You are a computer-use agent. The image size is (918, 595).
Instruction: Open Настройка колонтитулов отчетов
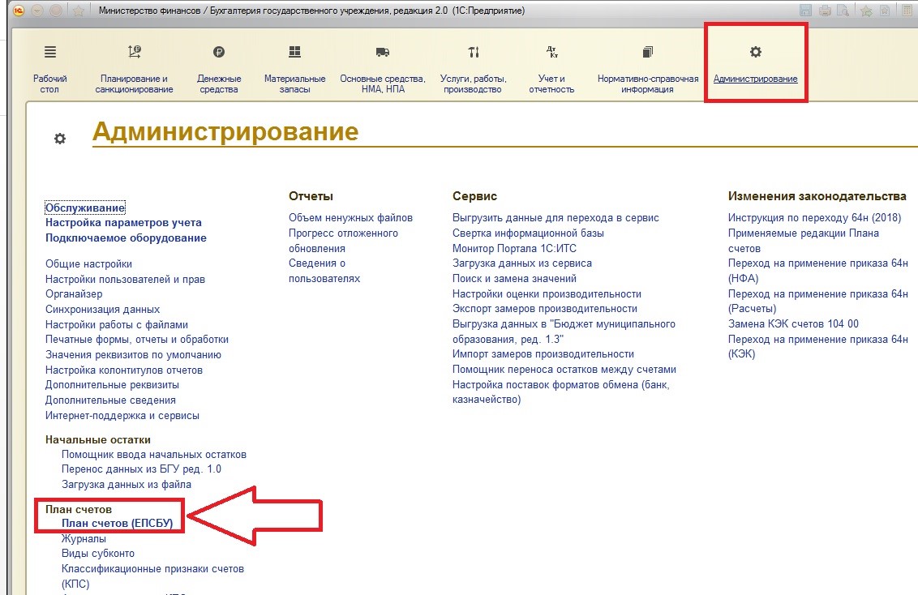click(124, 370)
